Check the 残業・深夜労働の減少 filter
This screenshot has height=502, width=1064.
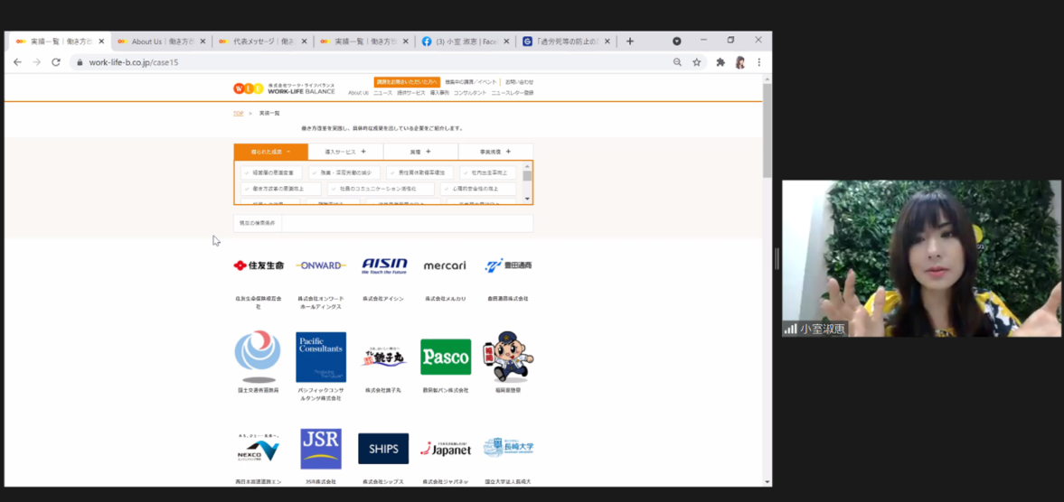click(344, 172)
